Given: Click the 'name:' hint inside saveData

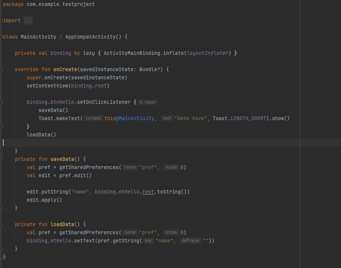Looking at the screenshot, I should (x=130, y=167).
